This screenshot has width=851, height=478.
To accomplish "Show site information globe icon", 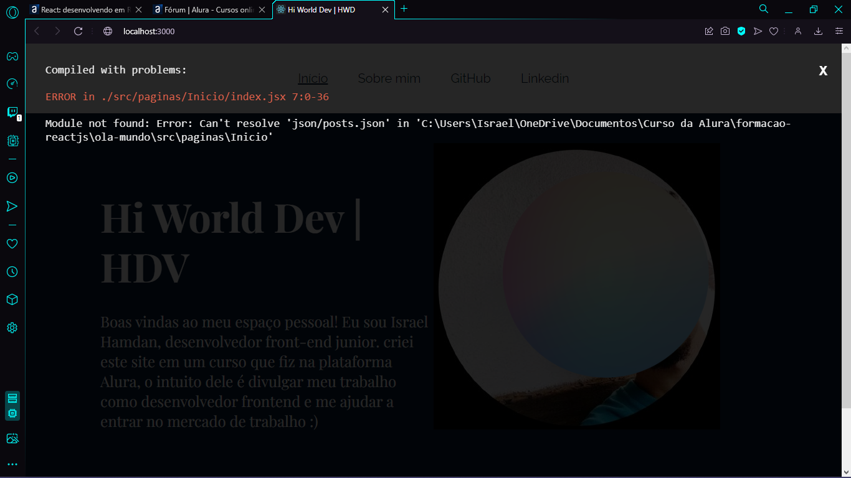I will 108,31.
